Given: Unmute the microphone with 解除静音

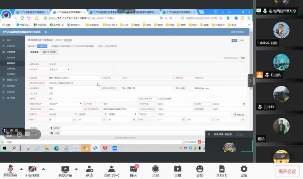Looking at the screenshot, I should 10,171.
